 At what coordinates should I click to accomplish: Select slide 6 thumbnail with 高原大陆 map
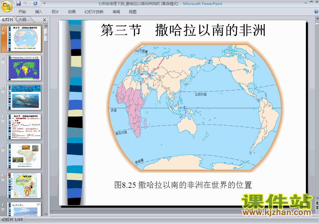(24, 185)
